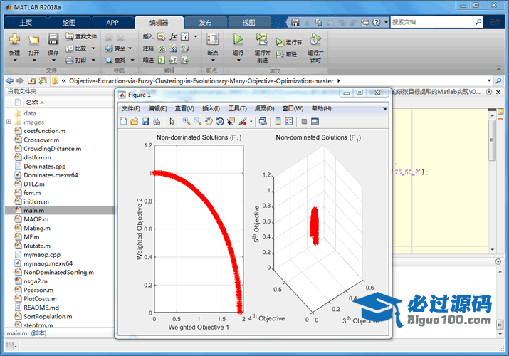Click the comment percent icon

[162, 48]
